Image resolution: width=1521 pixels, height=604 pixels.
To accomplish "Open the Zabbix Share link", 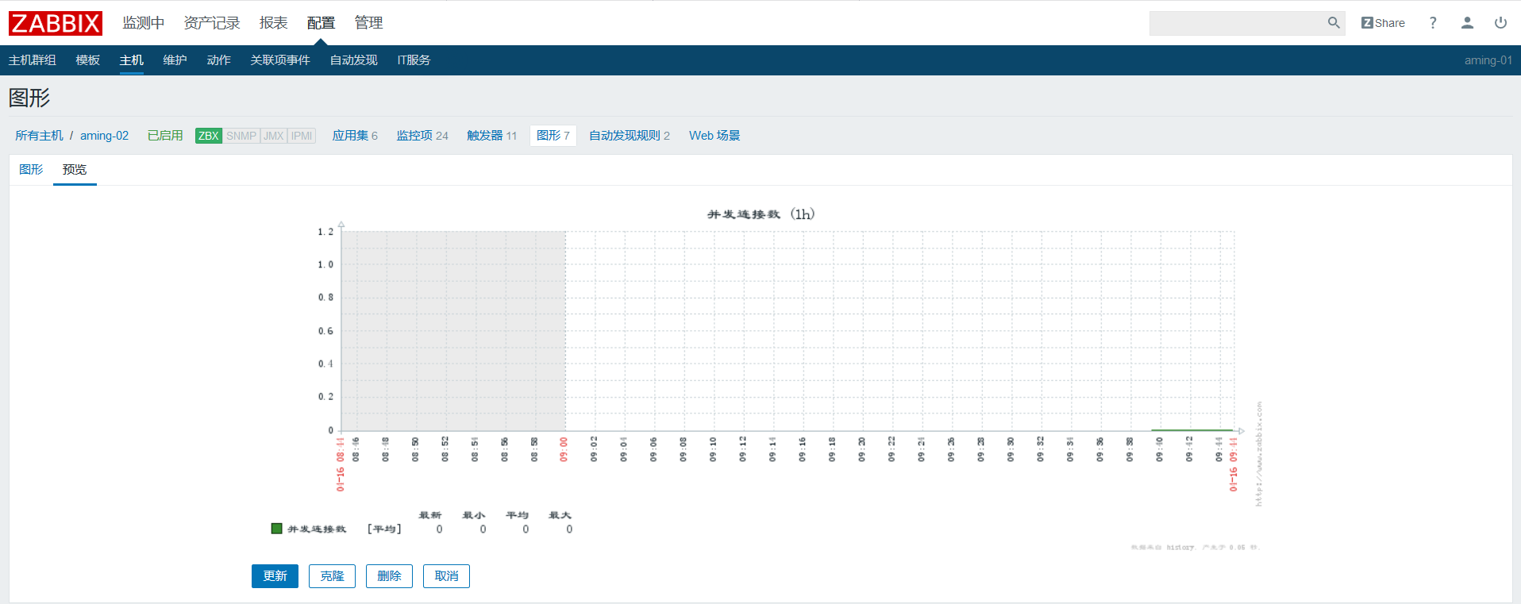I will point(1383,23).
